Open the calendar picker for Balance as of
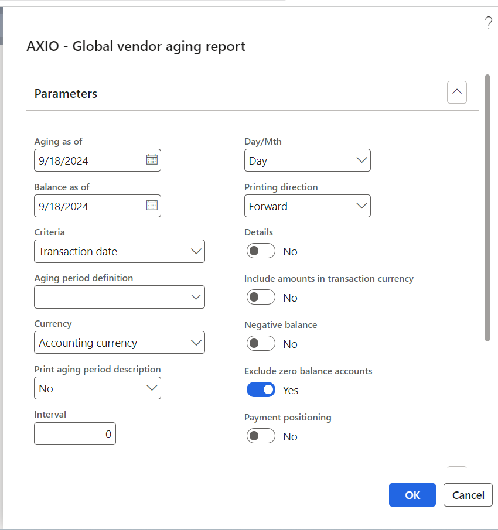 [x=152, y=206]
